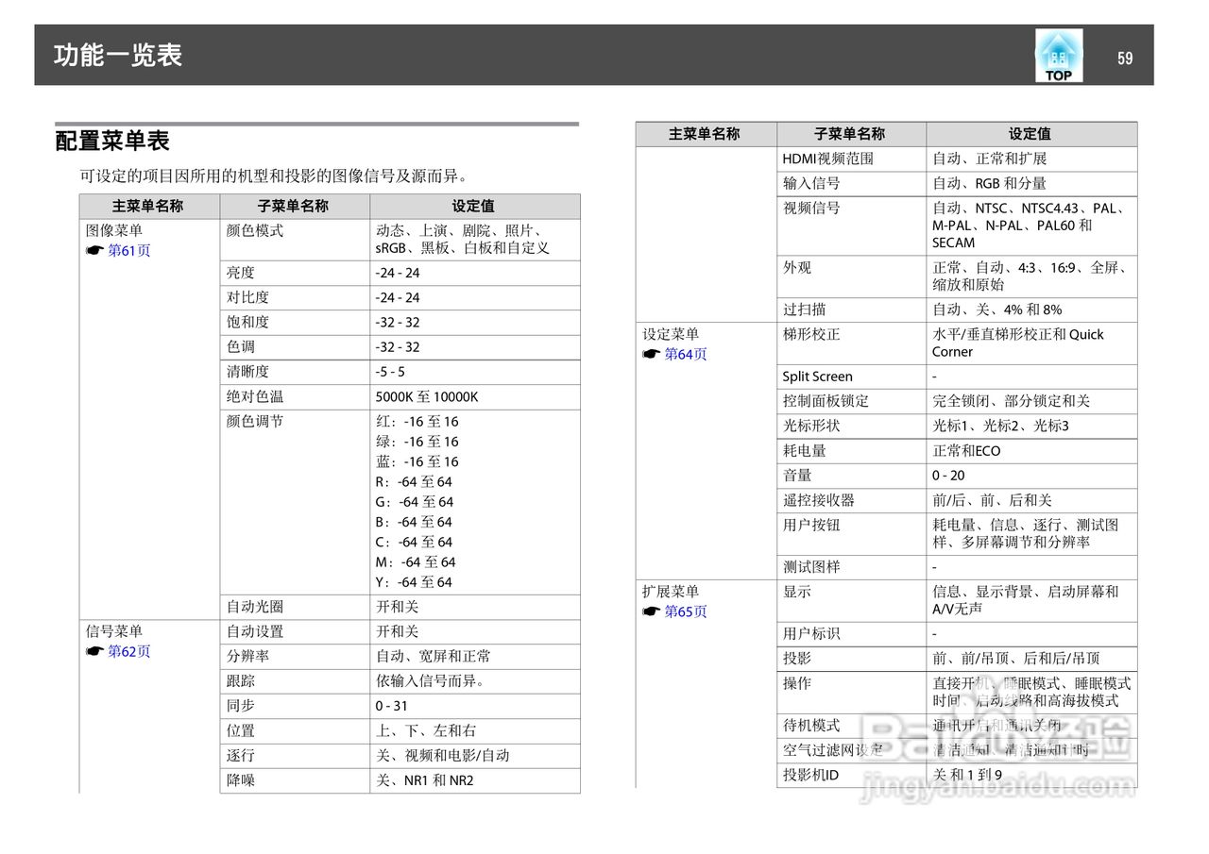Image resolution: width=1209 pixels, height=854 pixels.
Task: Click the 5000K 至 10000K value
Action: click(x=427, y=397)
